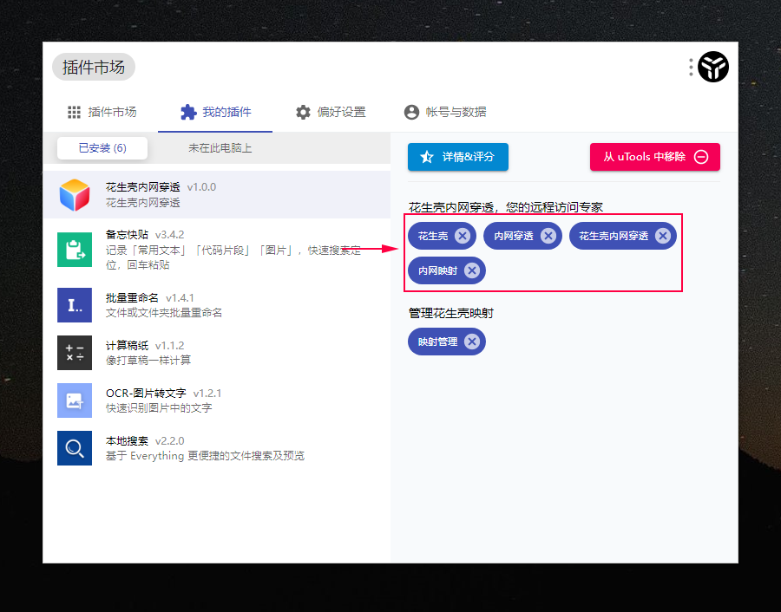Switch to the 我的插件 tab
This screenshot has height=612, width=781.
pos(215,112)
